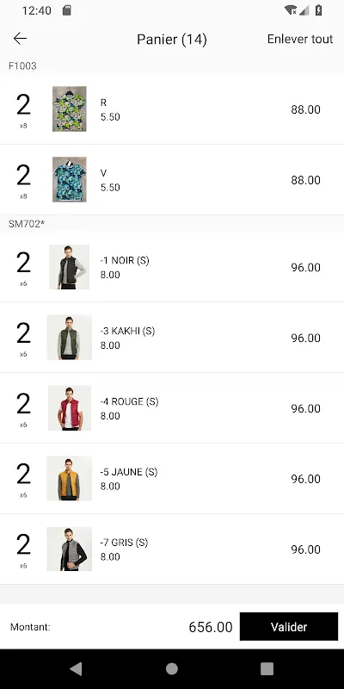344x689 pixels.
Task: Open the -3 KAKHI vest thumbnail
Action: coord(70,337)
